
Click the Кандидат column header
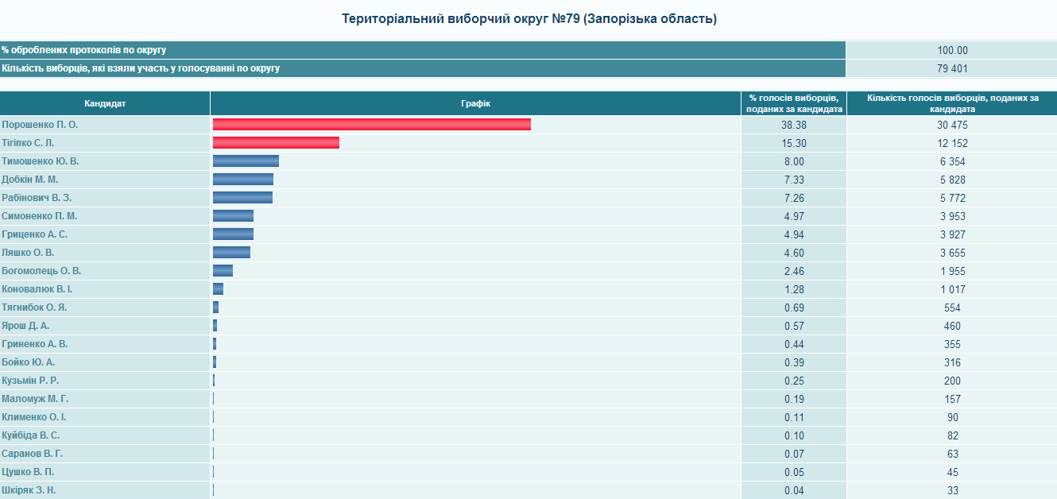(x=105, y=103)
